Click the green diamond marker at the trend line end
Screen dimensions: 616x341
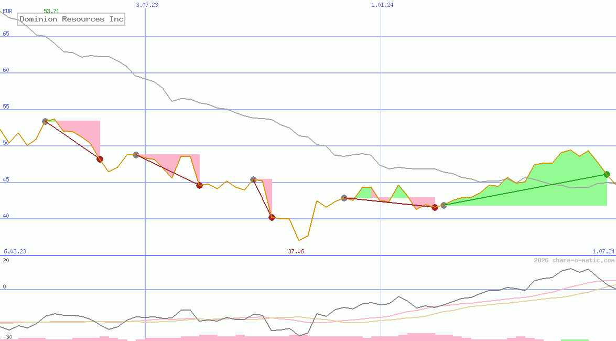pyautogui.click(x=606, y=175)
